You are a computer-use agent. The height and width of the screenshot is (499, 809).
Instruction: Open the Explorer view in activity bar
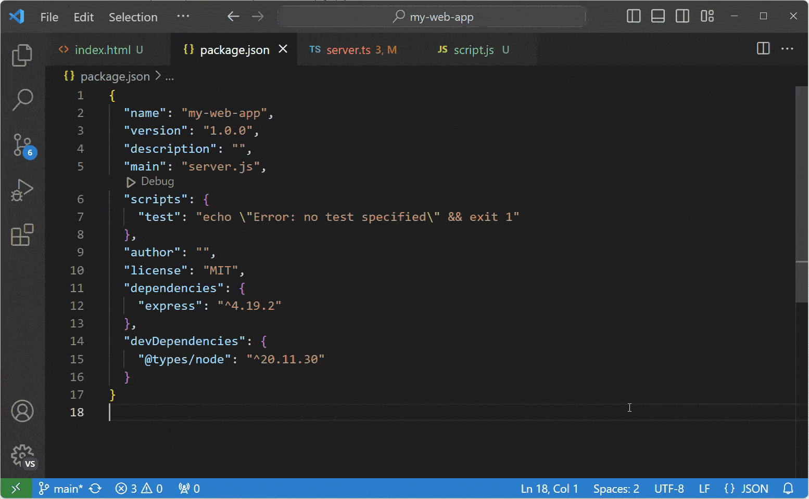(x=22, y=55)
